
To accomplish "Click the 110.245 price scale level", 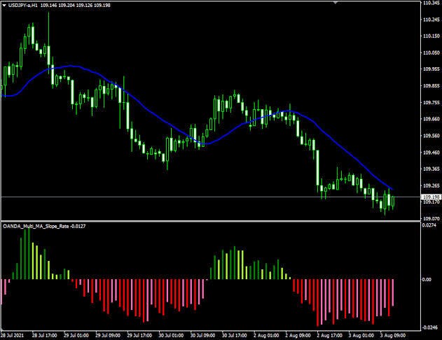I will 431,20.
